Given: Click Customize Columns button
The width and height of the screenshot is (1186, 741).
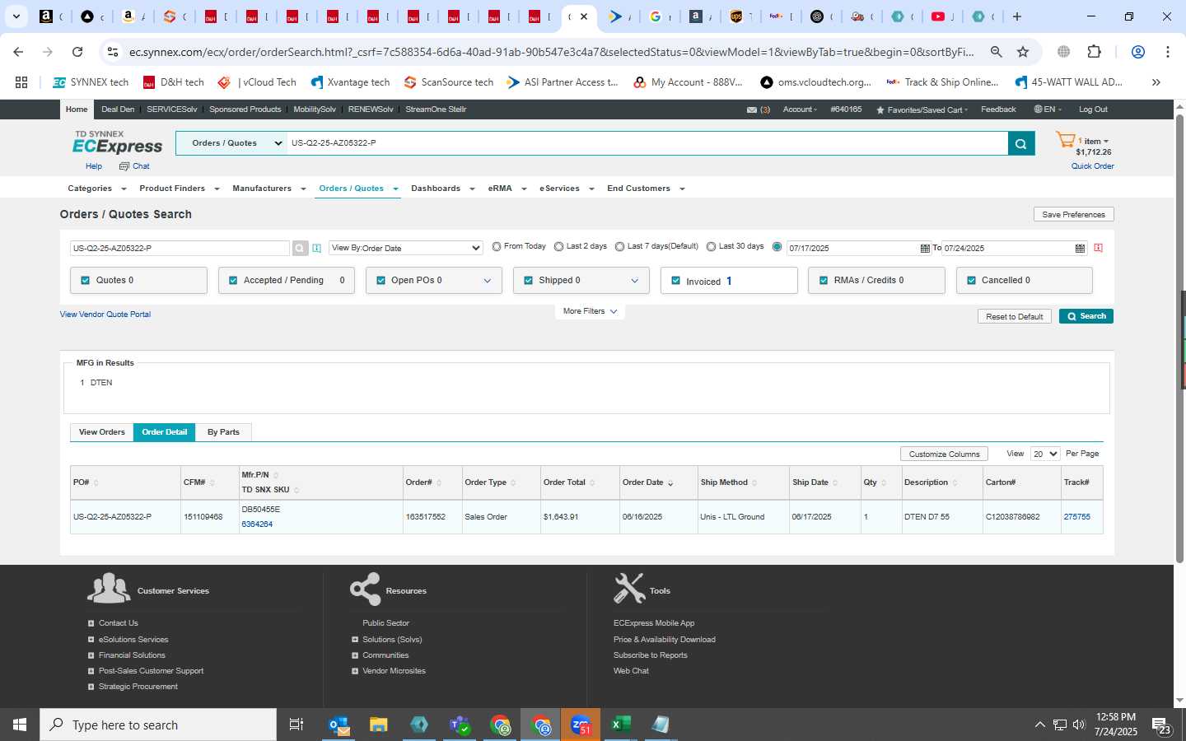Looking at the screenshot, I should [944, 454].
